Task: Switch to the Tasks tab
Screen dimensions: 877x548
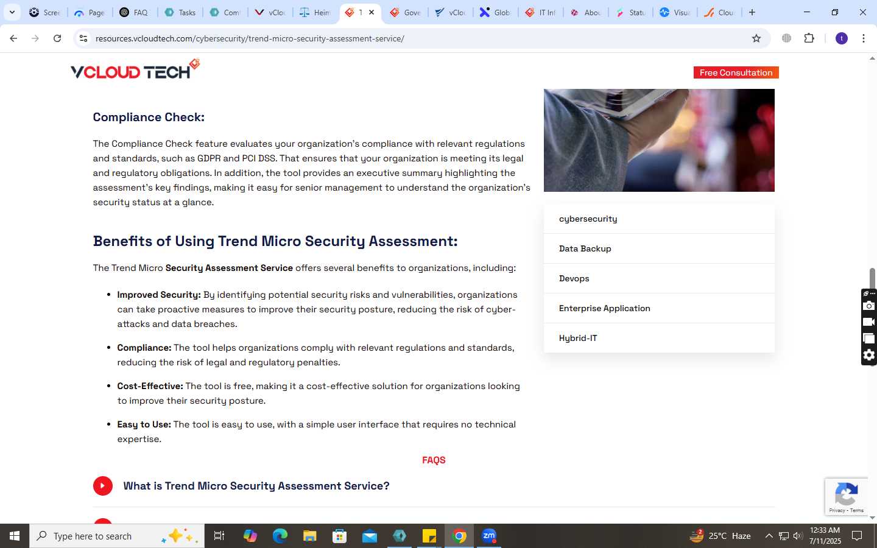Action: 180,12
